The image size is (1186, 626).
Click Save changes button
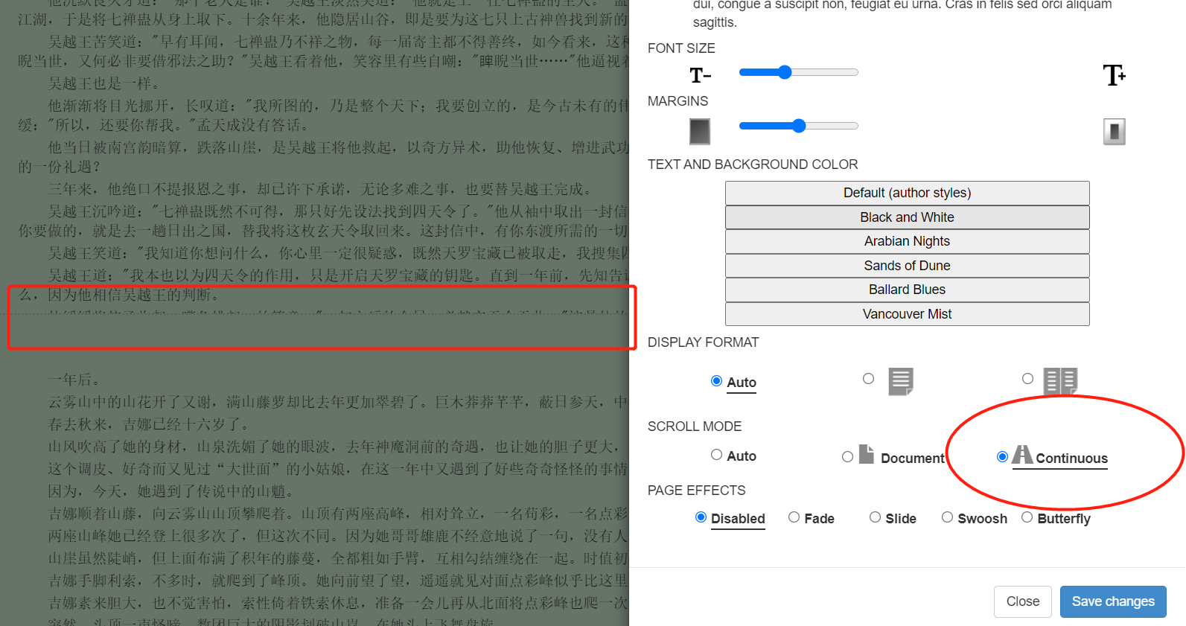(x=1113, y=601)
